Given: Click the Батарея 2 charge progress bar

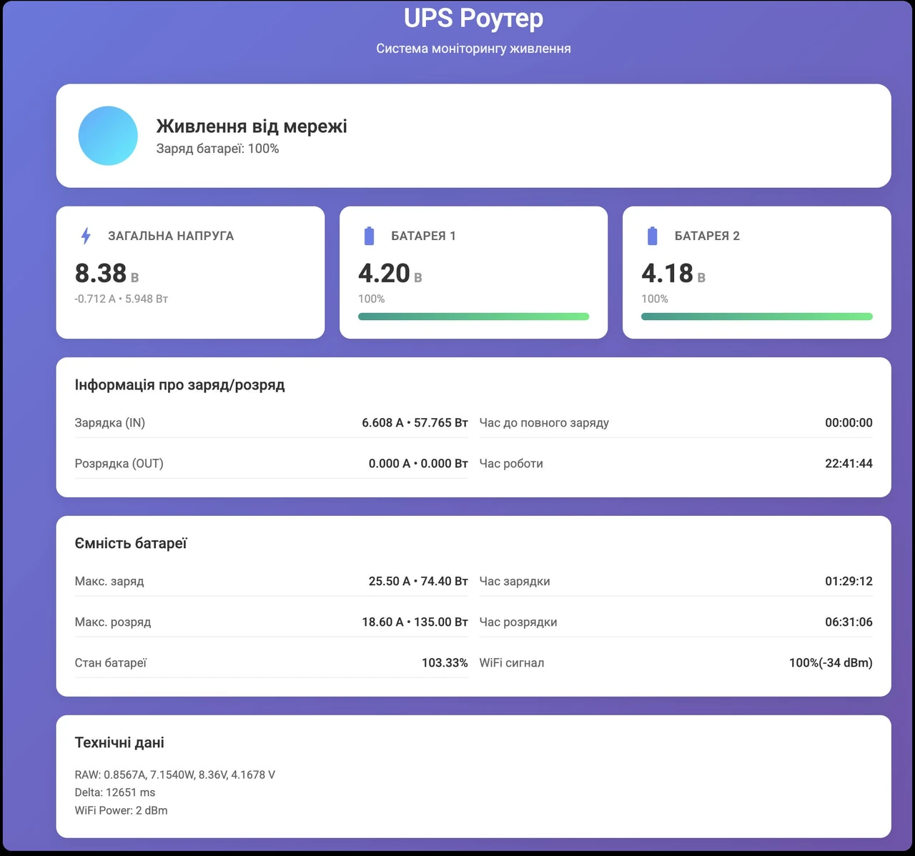Looking at the screenshot, I should [x=757, y=317].
